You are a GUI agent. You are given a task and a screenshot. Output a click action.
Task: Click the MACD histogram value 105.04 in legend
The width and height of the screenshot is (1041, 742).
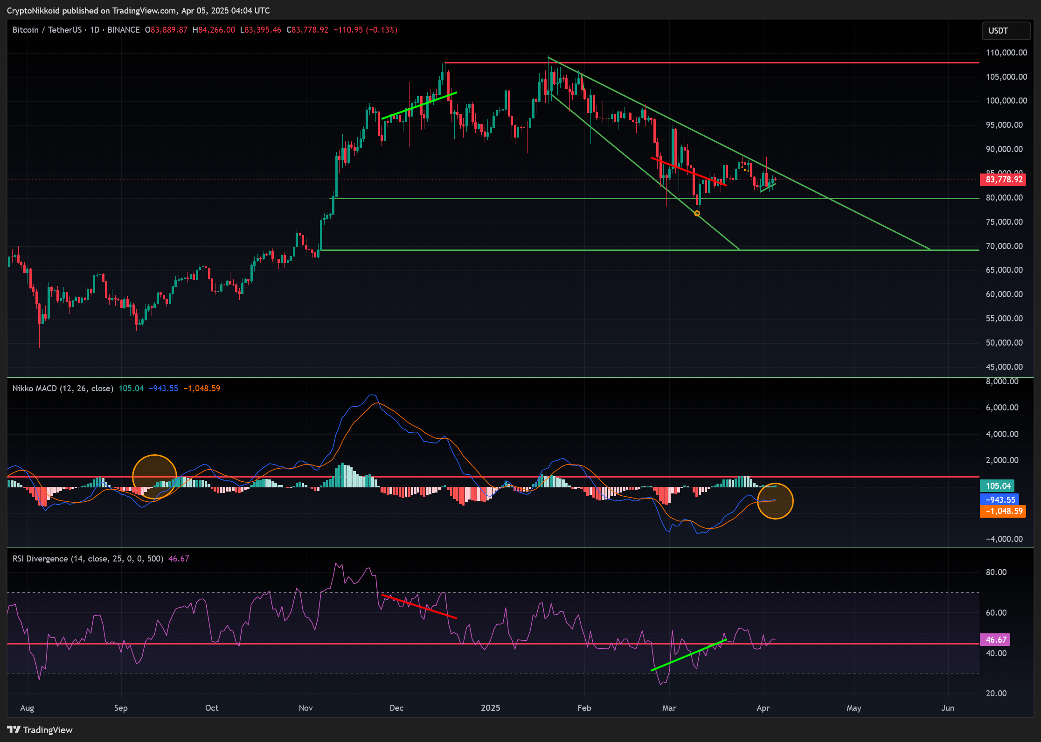[131, 388]
